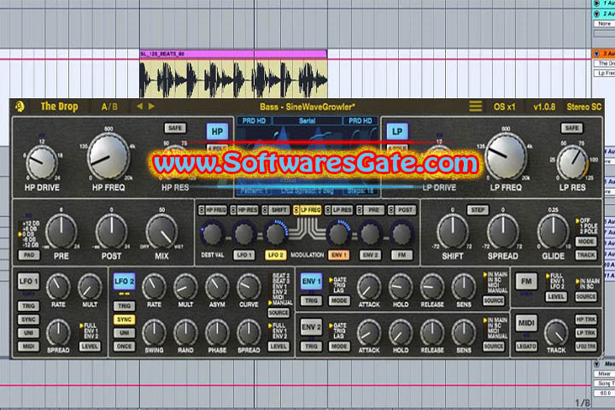Open the hamburger menu in plugin header
The image size is (615, 410).
pos(475,106)
